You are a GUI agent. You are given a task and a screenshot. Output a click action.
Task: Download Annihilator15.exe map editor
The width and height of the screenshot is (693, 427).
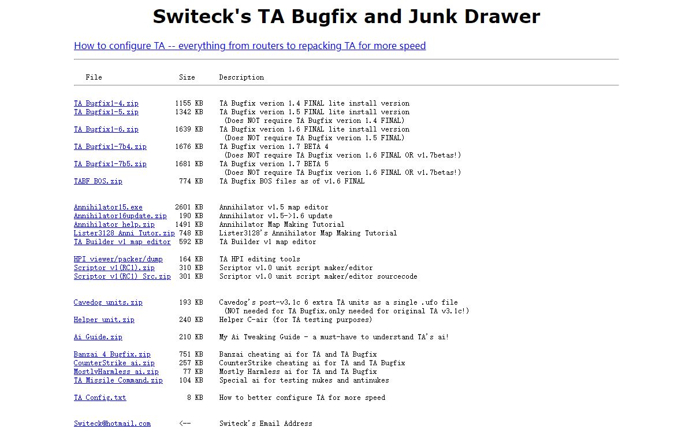[x=108, y=207]
